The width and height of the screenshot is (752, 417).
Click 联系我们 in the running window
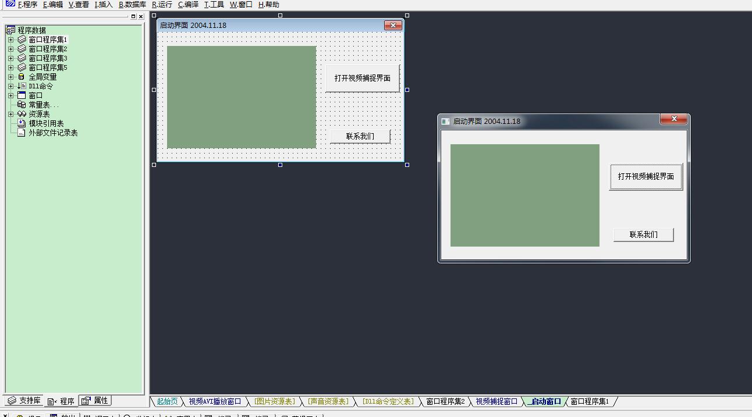(x=644, y=234)
